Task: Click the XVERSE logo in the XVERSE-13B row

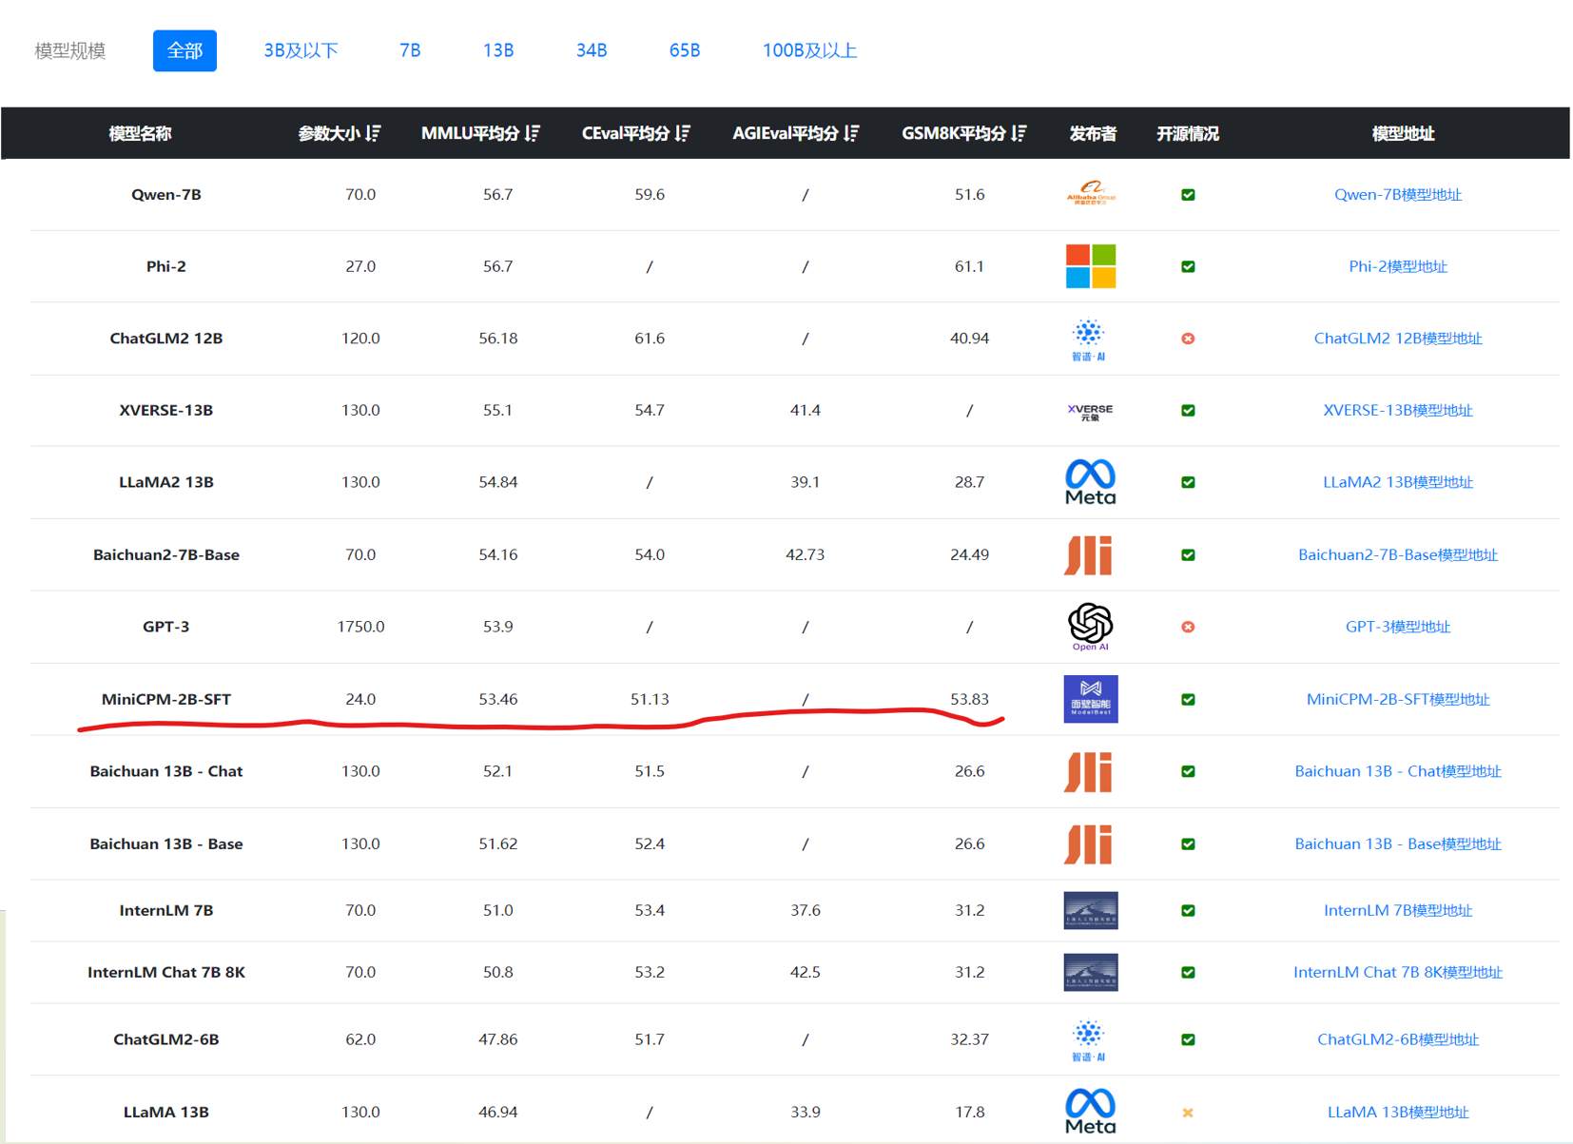Action: [1090, 411]
